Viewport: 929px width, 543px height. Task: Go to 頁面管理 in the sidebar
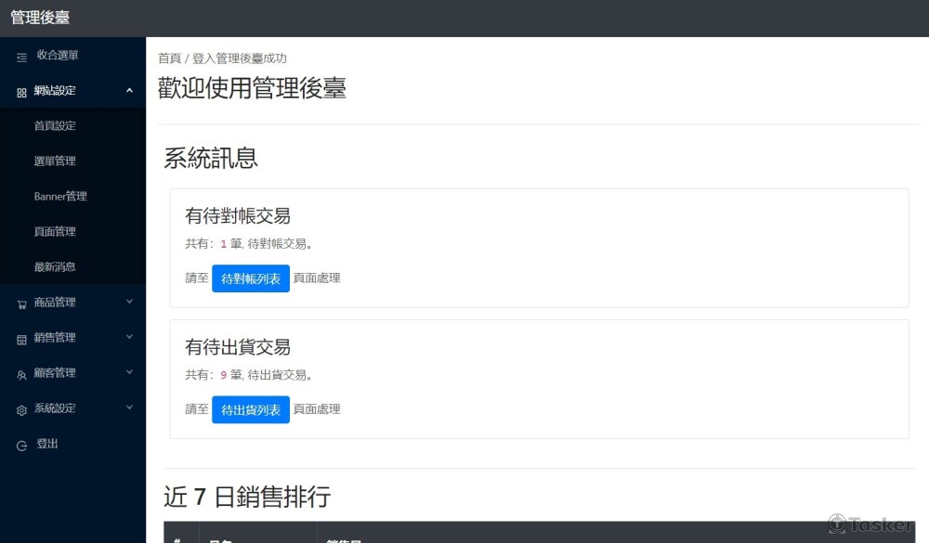(55, 232)
